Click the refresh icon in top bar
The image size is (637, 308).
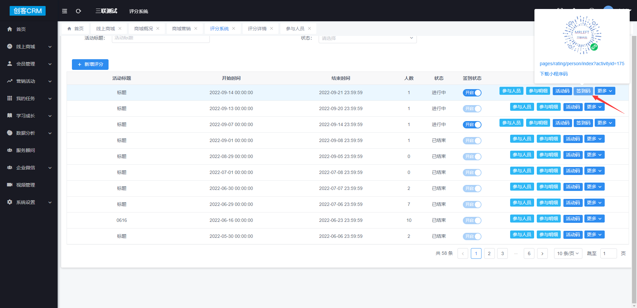79,11
